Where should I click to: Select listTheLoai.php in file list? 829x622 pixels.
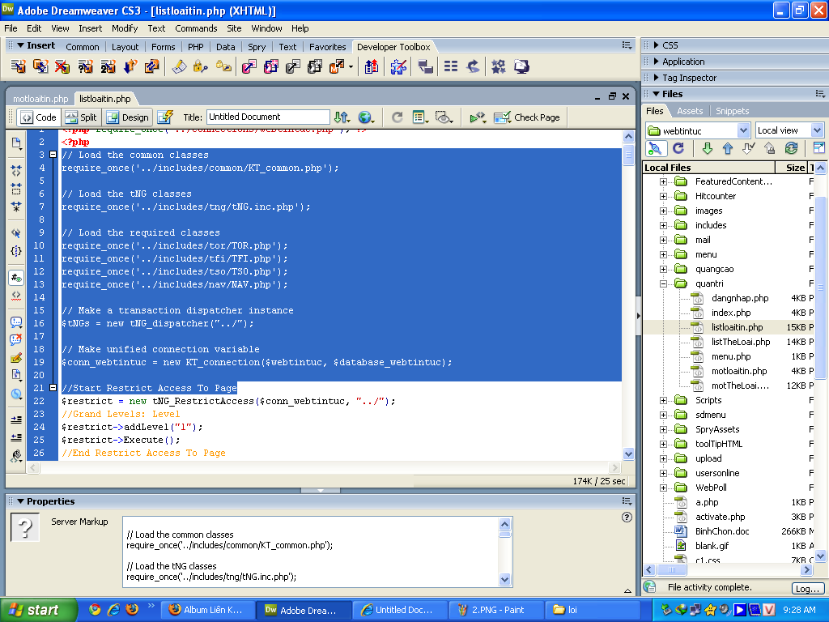coord(740,343)
